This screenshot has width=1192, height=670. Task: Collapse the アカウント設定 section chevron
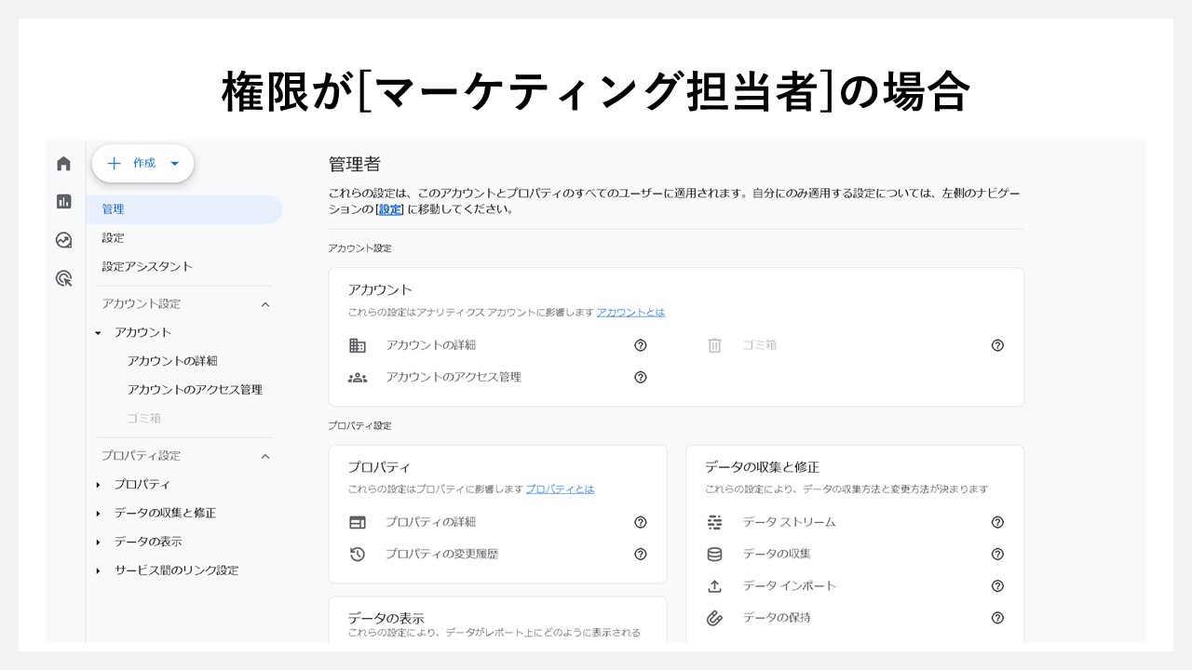coord(264,303)
